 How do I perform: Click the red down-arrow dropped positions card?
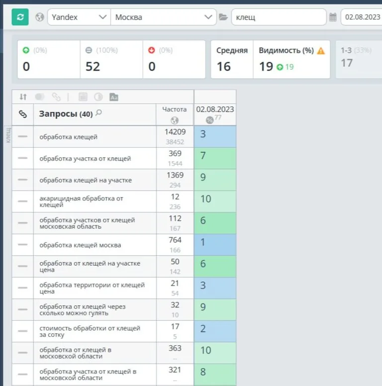(x=174, y=60)
